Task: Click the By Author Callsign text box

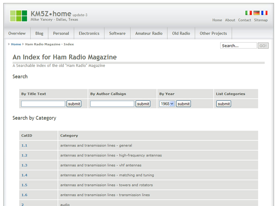Action: tap(112, 104)
